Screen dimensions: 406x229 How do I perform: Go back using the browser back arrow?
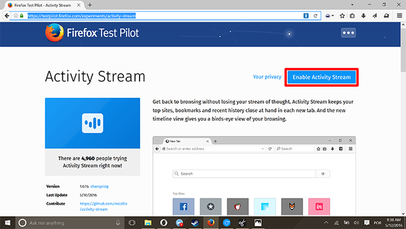pos(7,16)
